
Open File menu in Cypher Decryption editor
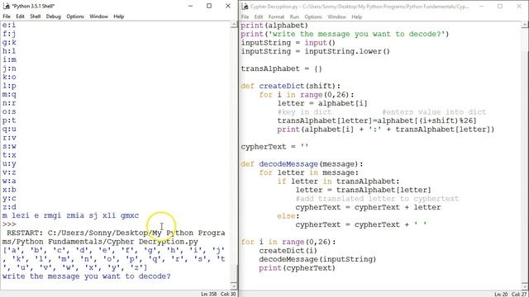245,16
